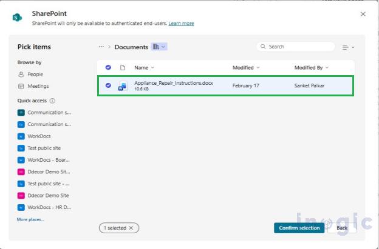Click the People person icon
Viewport: 379px width, 249px height.
click(21, 75)
